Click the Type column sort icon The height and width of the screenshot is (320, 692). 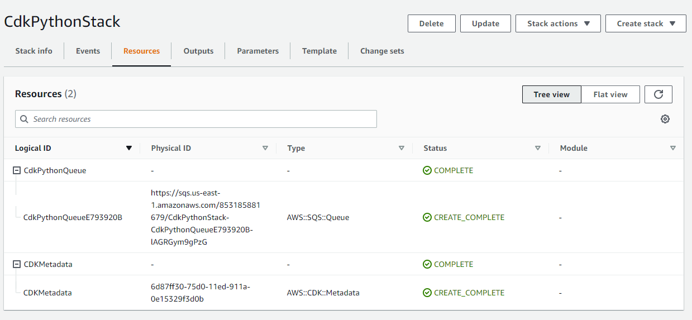(x=402, y=148)
